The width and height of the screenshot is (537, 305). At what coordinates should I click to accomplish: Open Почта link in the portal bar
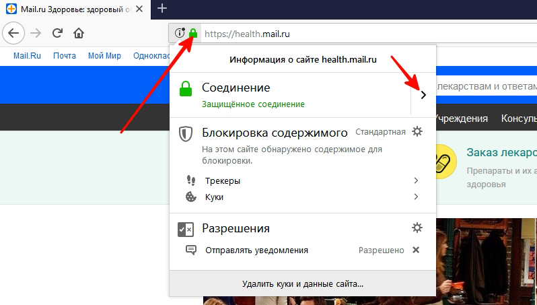click(x=65, y=56)
